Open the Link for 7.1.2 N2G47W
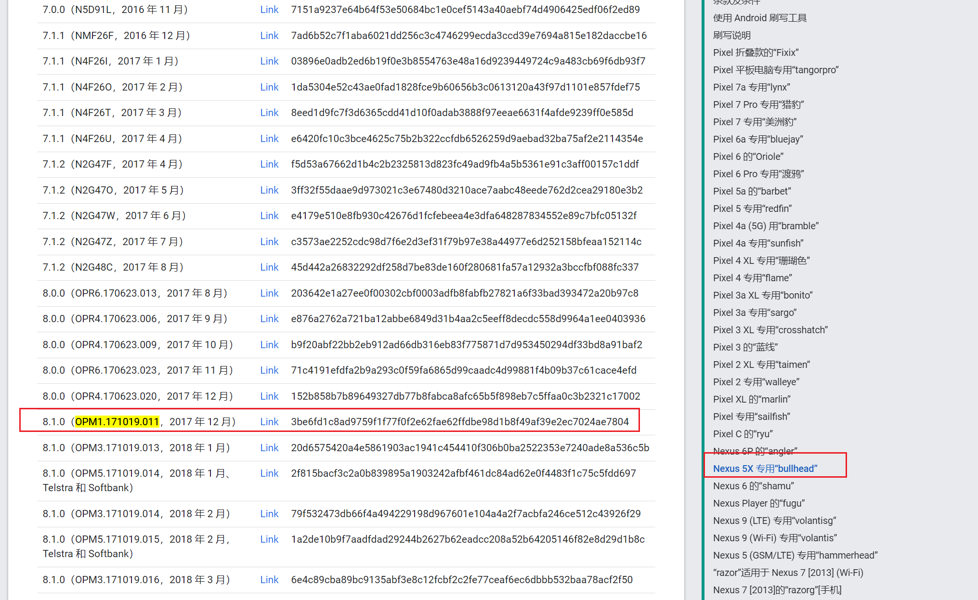 click(269, 216)
